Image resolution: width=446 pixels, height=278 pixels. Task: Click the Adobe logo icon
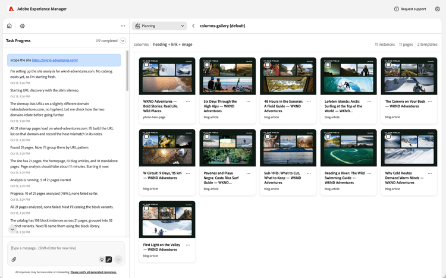[x=11, y=9]
